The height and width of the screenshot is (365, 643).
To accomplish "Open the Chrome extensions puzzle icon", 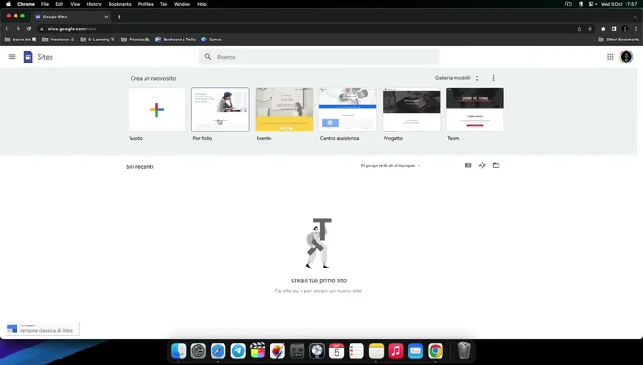I will 603,29.
